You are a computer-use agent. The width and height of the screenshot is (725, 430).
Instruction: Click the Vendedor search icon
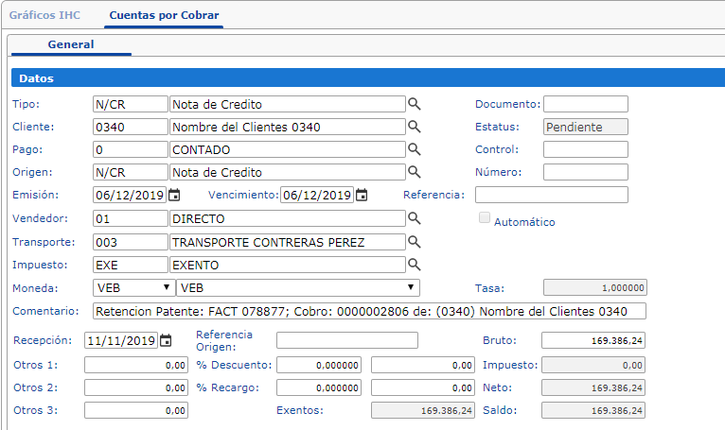[414, 218]
